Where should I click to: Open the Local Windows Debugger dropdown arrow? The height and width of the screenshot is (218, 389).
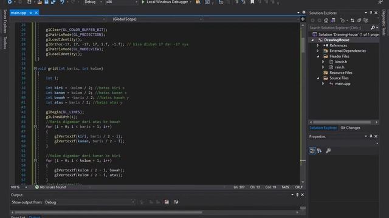click(190, 2)
